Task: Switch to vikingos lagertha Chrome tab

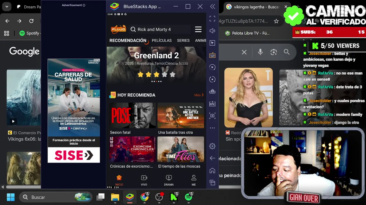Action: tap(256, 7)
